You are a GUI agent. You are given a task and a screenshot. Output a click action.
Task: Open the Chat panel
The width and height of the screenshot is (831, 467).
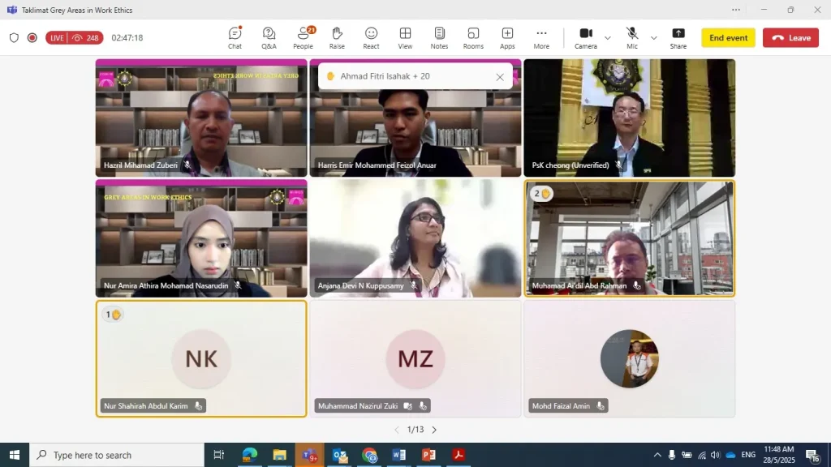(235, 37)
